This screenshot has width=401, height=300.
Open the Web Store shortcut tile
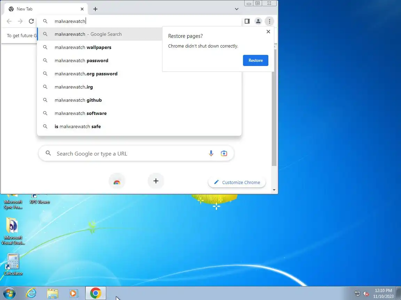coord(117,181)
